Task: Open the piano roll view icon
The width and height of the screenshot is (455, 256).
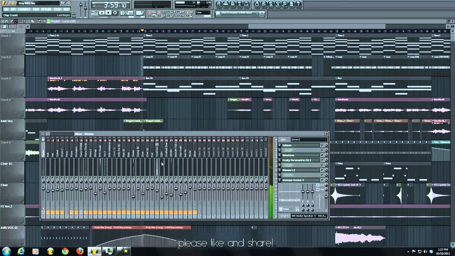Action: (232, 4)
